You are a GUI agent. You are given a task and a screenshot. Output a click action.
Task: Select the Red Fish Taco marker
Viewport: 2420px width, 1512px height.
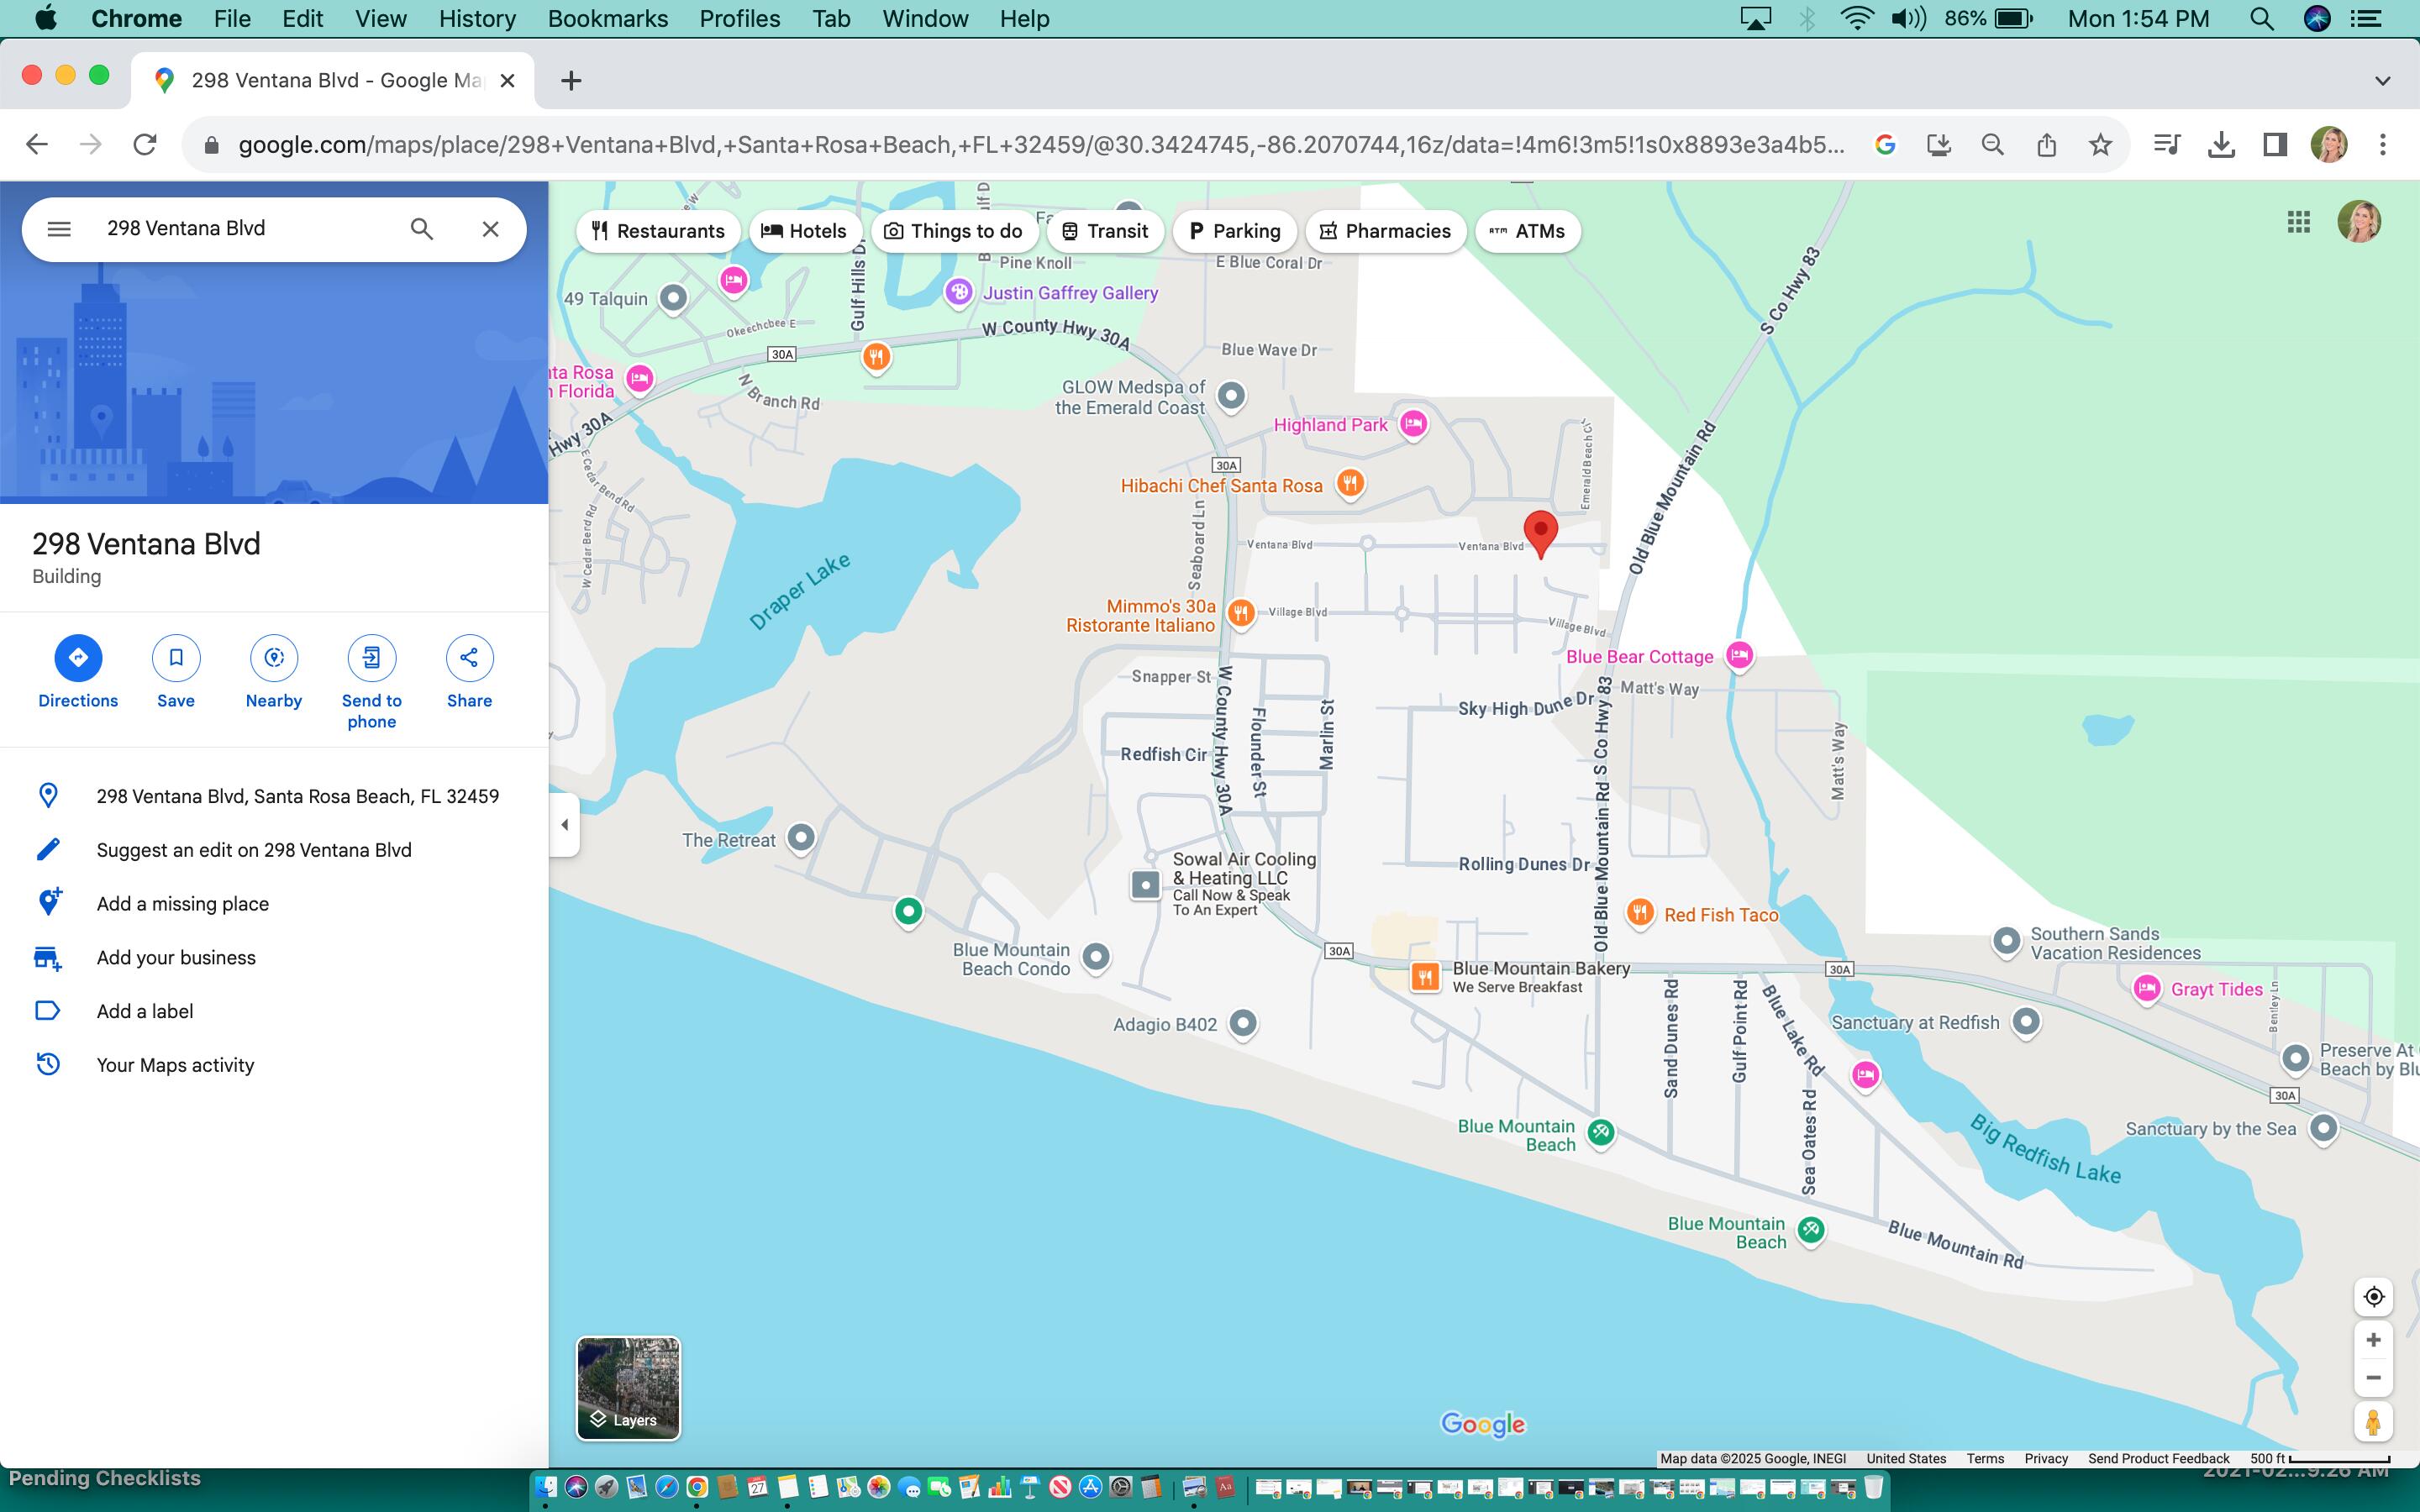point(1639,913)
